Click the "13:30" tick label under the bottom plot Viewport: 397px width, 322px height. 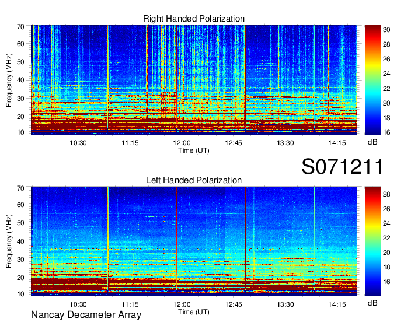tap(285, 304)
